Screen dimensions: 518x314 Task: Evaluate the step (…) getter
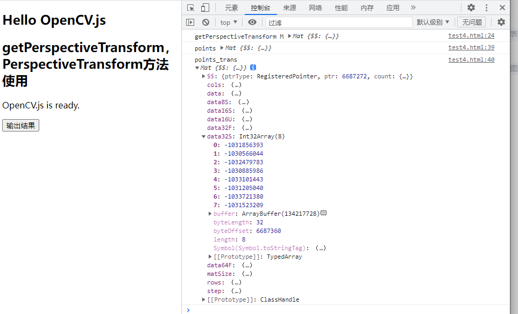pos(236,291)
